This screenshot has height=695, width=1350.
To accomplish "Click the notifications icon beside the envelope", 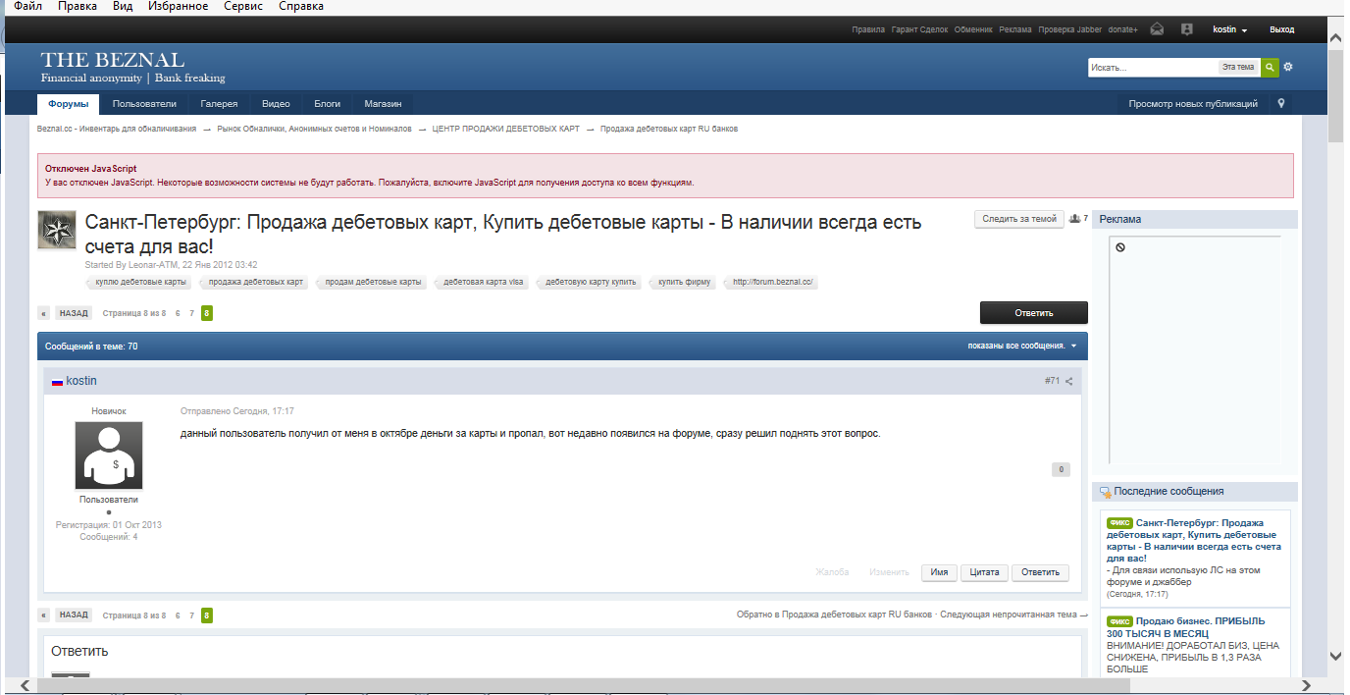I will [1186, 29].
